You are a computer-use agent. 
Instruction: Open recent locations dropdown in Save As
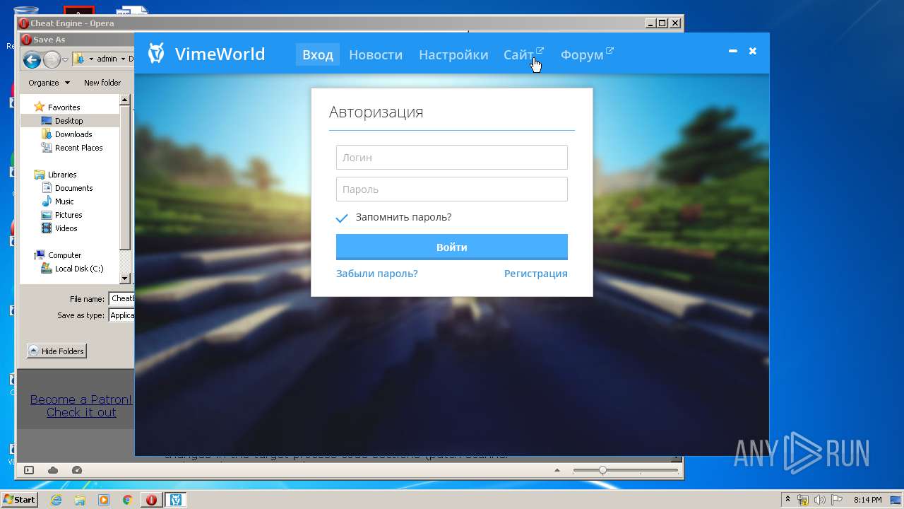pos(65,59)
